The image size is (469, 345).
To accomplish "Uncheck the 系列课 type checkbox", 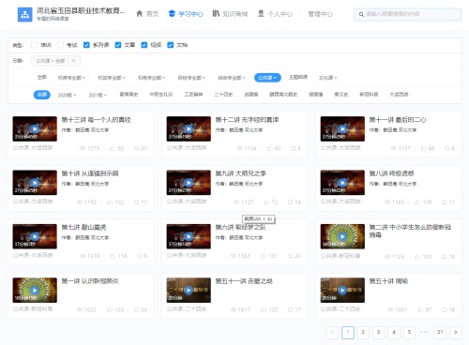I will pyautogui.click(x=86, y=45).
